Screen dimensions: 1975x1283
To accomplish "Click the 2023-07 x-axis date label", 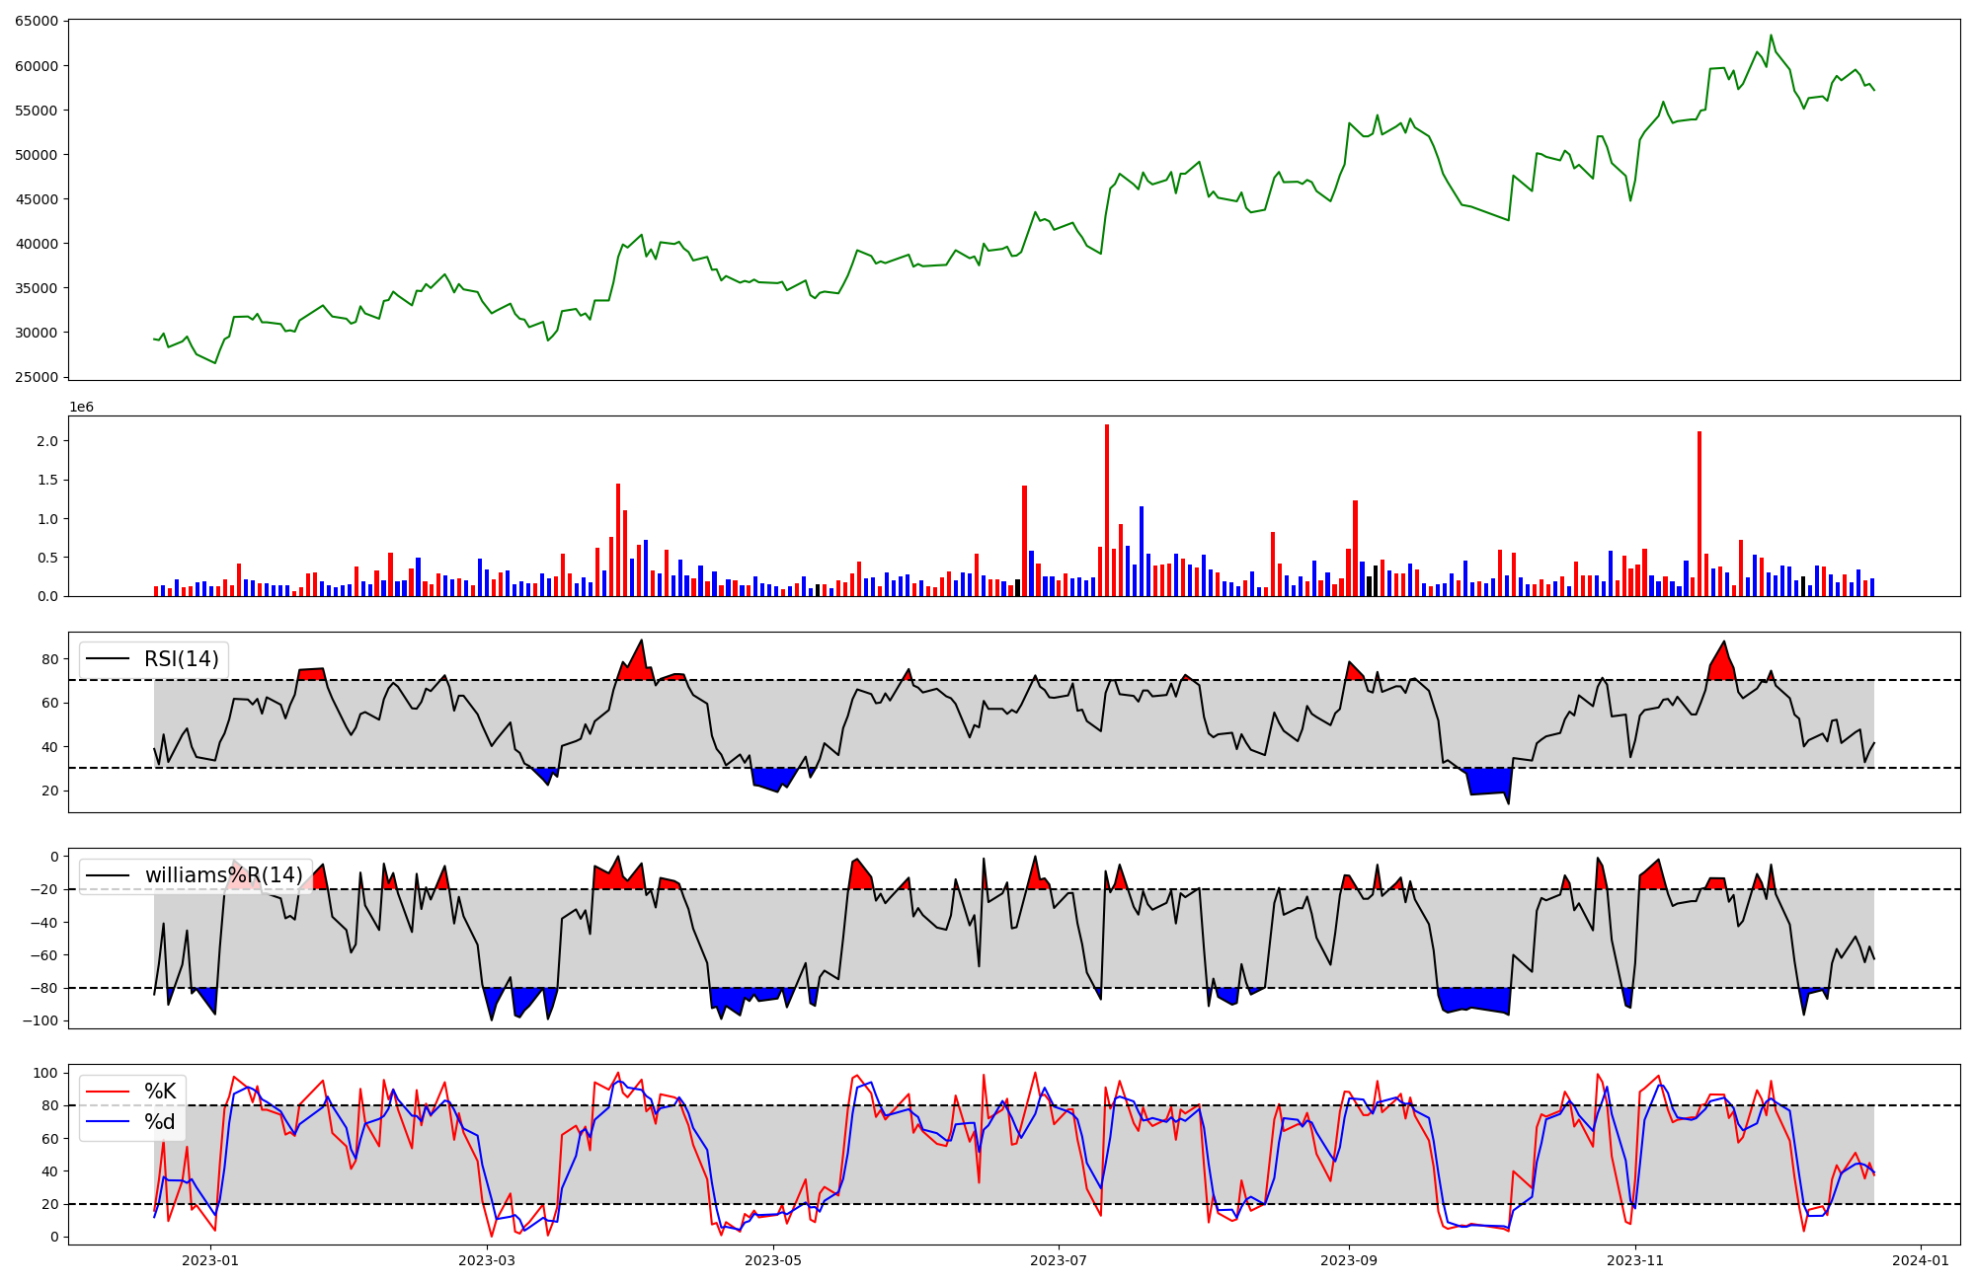I will click(x=1059, y=1260).
